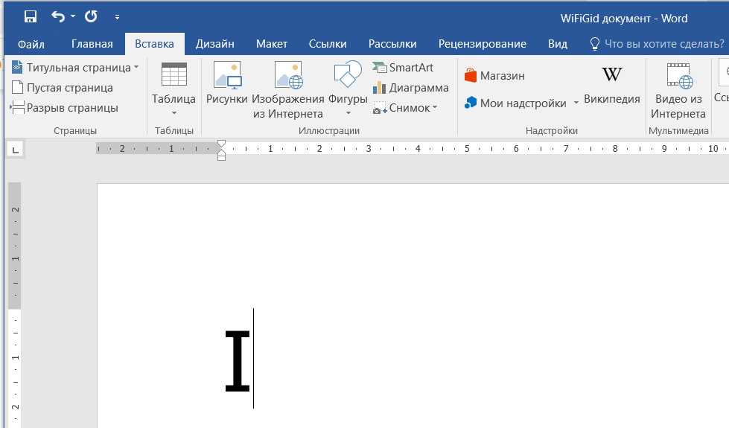
Task: Open the Снимок screenshot dropdown
Action: [x=435, y=108]
